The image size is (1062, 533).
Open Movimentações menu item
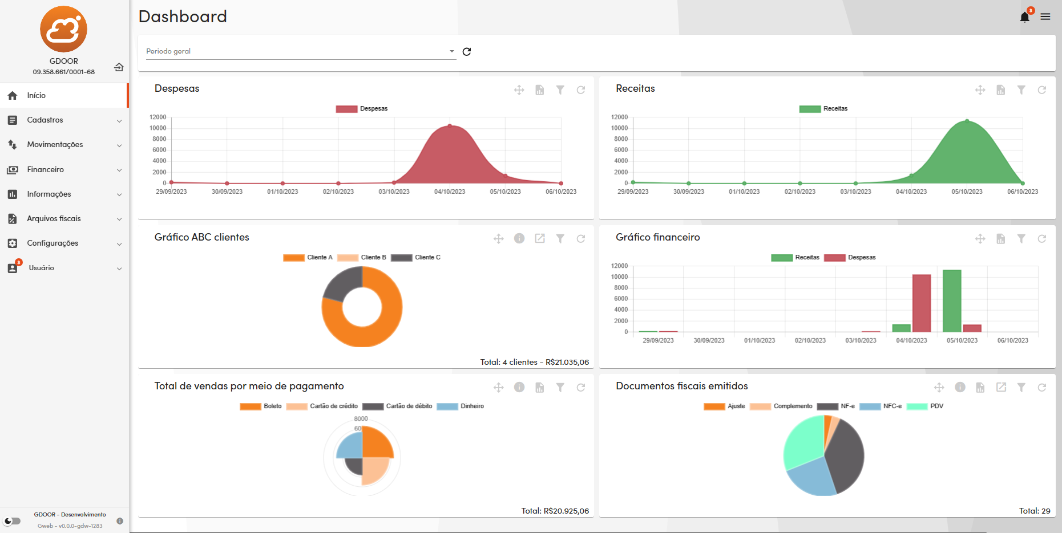click(64, 144)
